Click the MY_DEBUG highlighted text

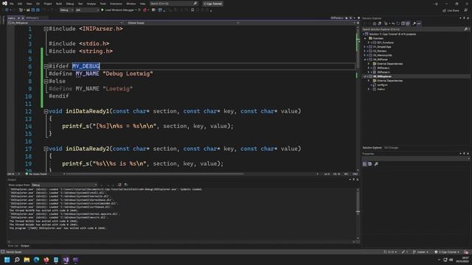click(86, 66)
